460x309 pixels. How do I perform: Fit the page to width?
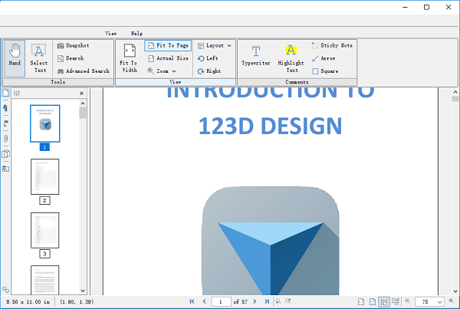pyautogui.click(x=129, y=58)
